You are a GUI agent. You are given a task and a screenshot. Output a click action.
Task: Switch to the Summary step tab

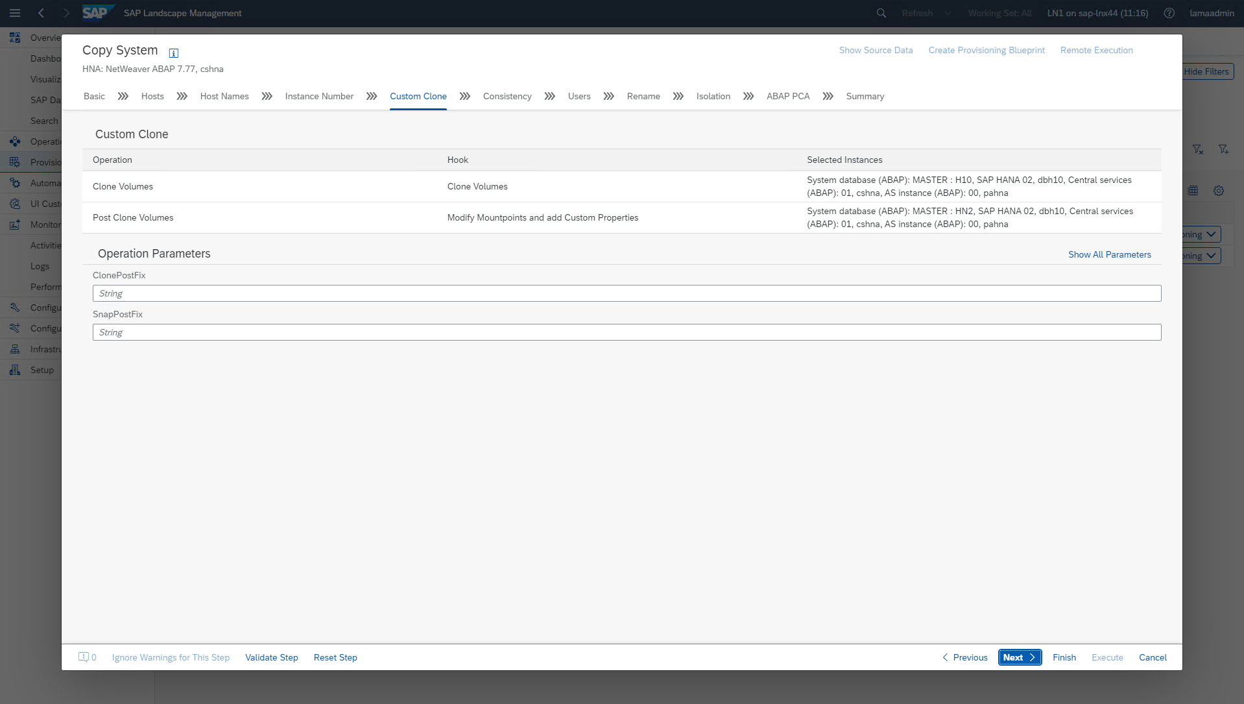[865, 96]
